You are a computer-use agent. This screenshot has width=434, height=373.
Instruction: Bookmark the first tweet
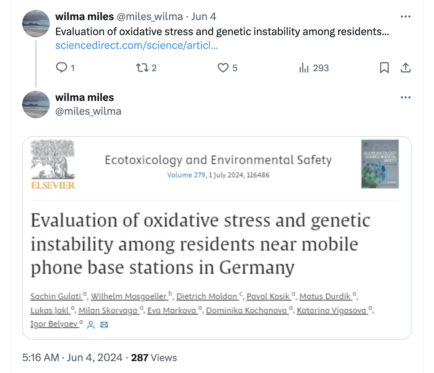pyautogui.click(x=384, y=67)
